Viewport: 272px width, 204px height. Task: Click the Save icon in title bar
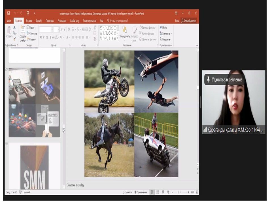[x=8, y=13]
